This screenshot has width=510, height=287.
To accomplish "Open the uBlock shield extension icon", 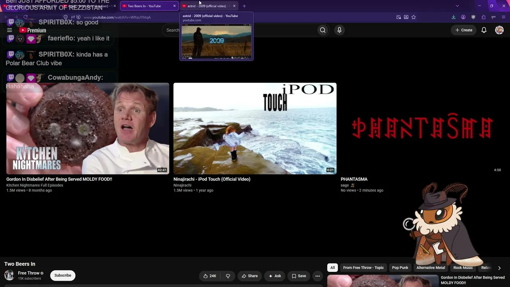I will [473, 17].
